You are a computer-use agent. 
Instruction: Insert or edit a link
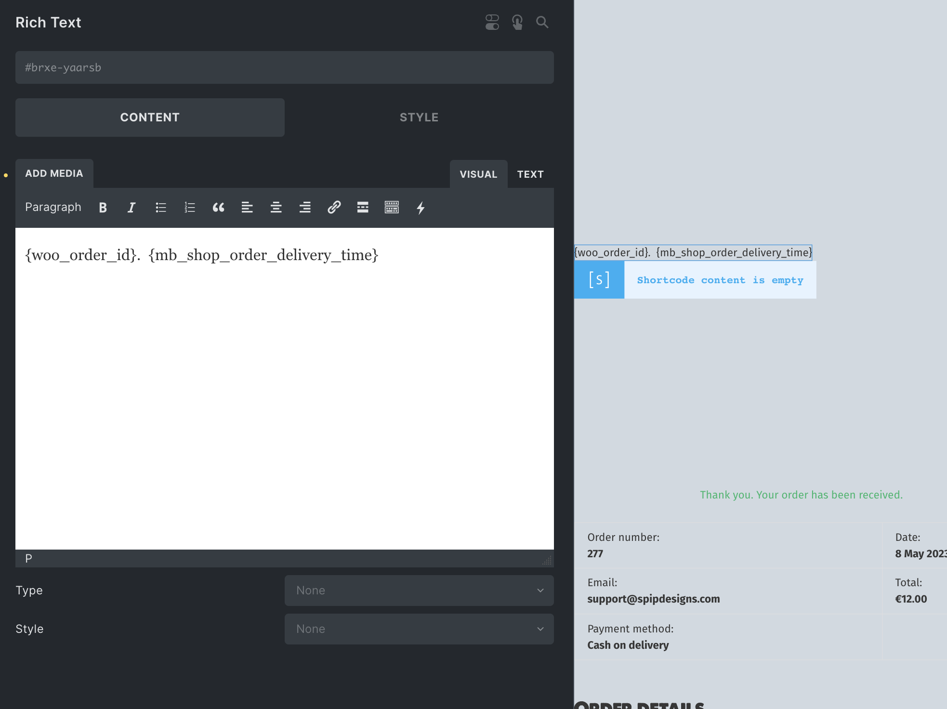coord(334,208)
